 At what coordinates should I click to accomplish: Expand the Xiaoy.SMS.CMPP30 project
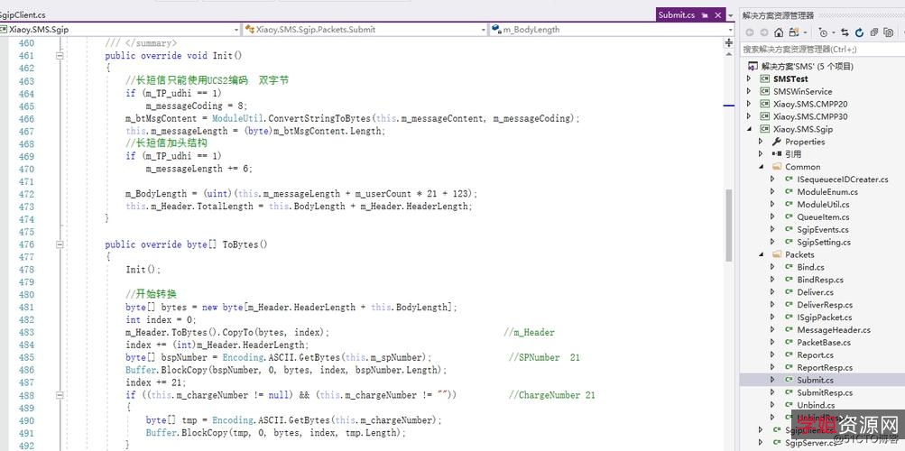point(750,116)
